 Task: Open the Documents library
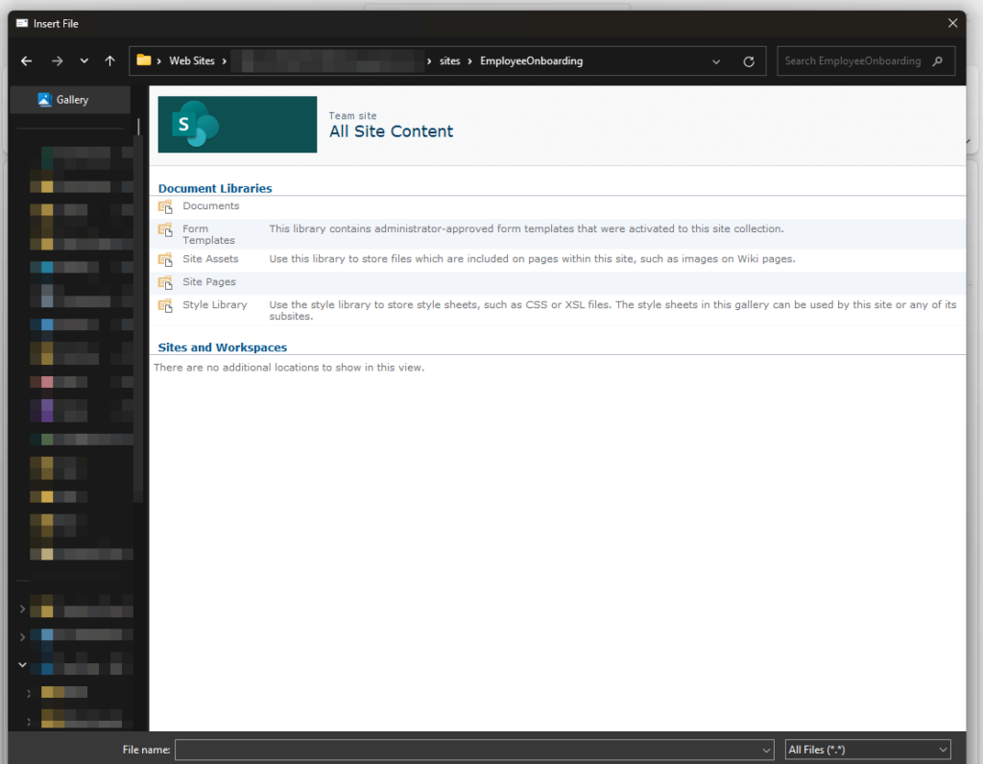pyautogui.click(x=210, y=205)
